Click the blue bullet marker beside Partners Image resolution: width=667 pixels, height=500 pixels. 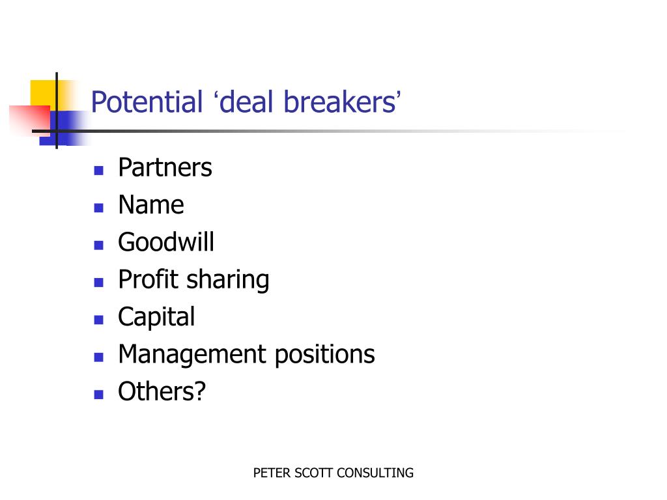pos(99,171)
